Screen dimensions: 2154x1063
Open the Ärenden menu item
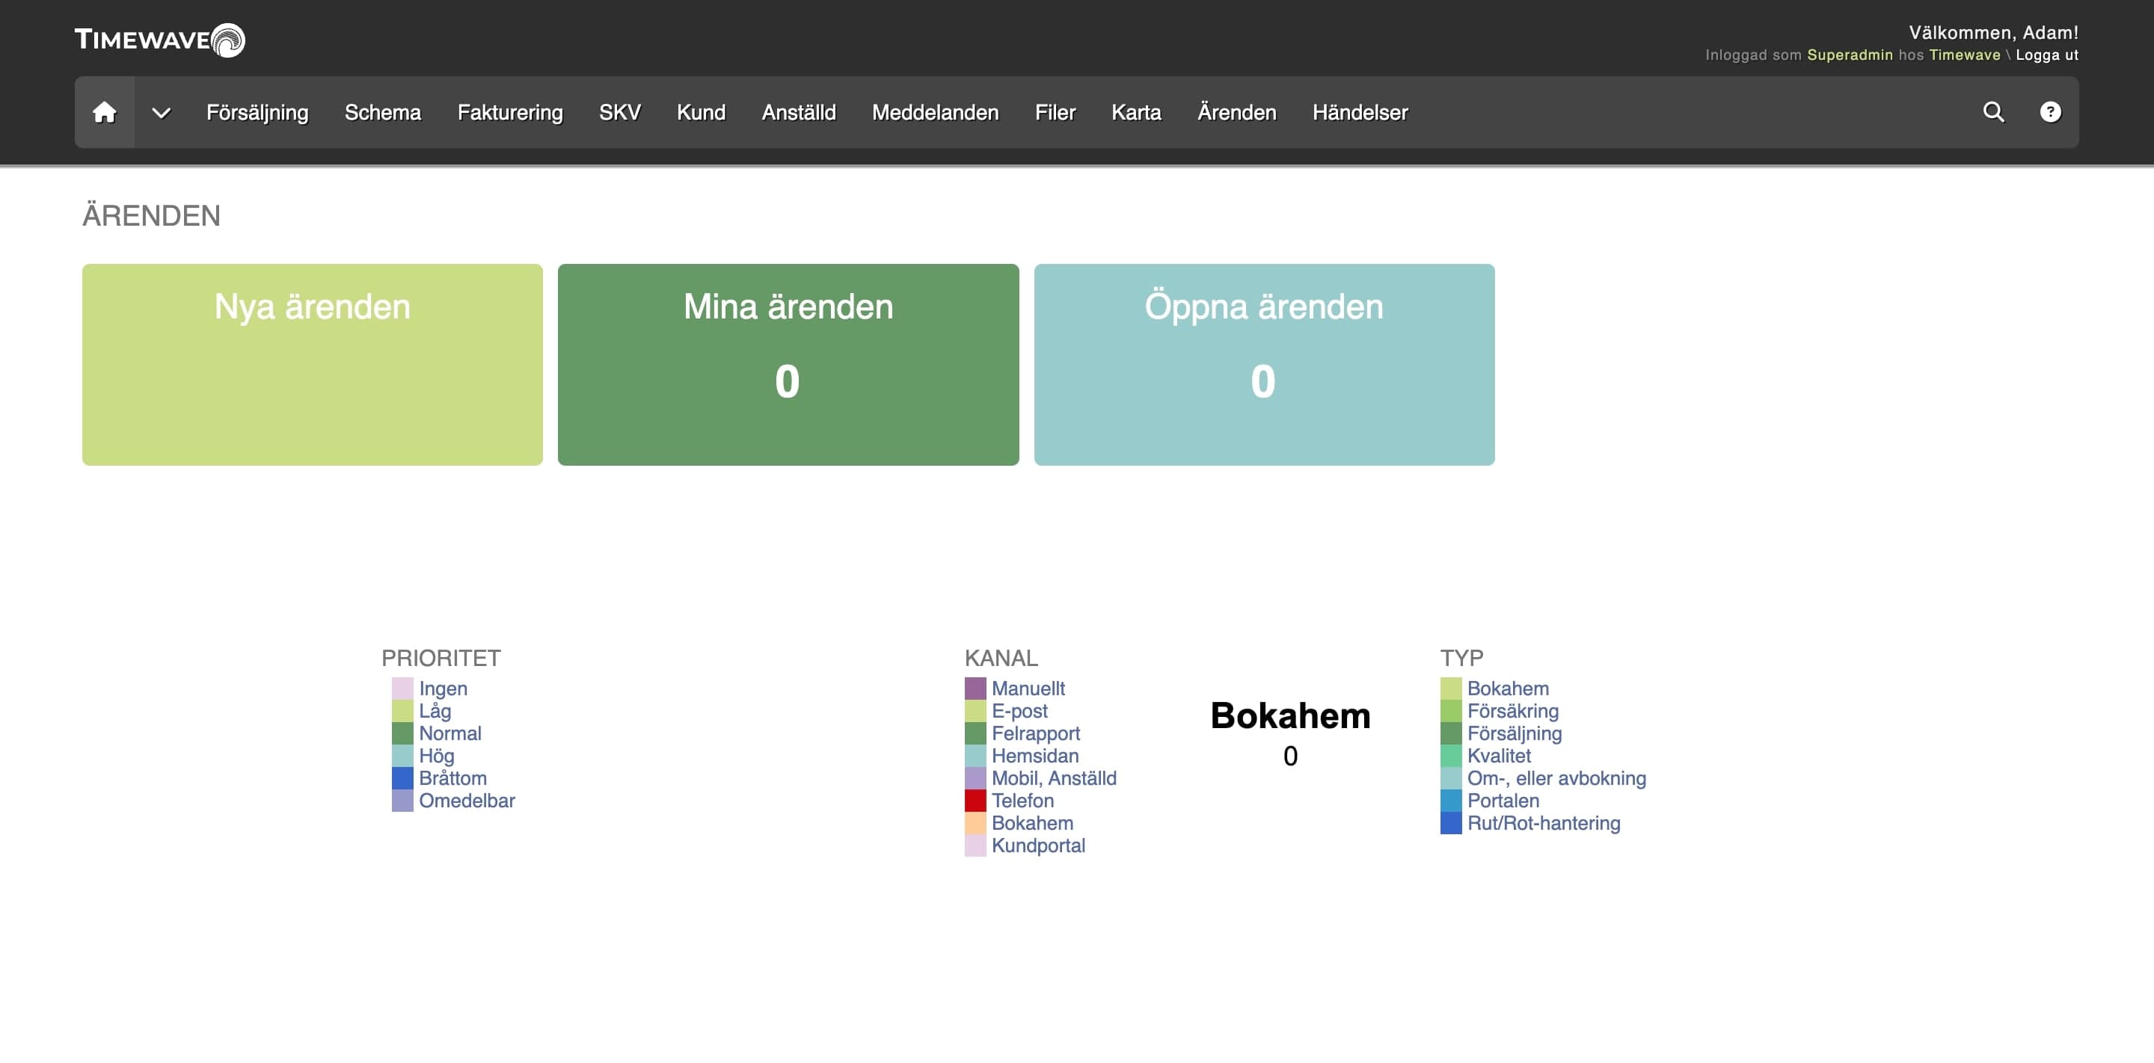[1237, 112]
